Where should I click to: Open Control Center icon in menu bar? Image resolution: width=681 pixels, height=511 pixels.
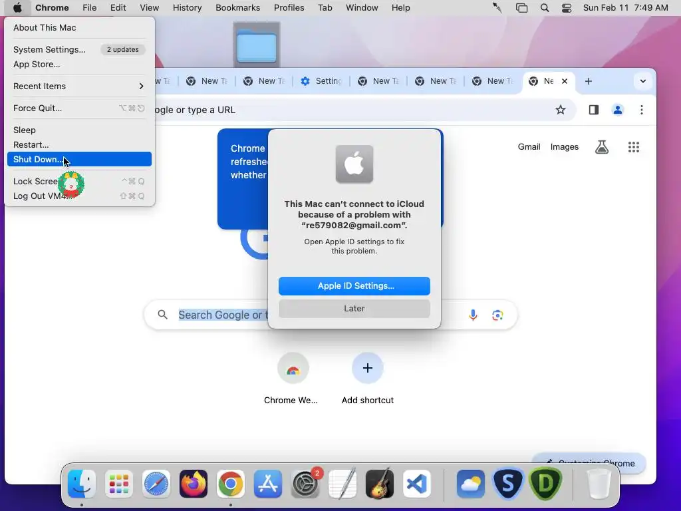click(567, 8)
